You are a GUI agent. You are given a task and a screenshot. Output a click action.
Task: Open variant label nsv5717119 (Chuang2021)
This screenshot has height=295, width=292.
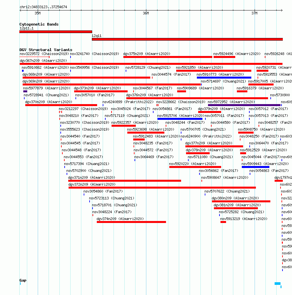[x=127, y=116]
